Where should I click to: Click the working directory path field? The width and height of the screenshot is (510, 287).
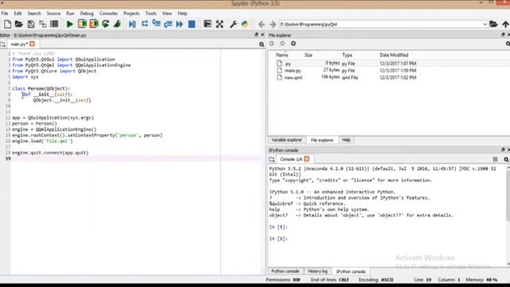[381, 25]
